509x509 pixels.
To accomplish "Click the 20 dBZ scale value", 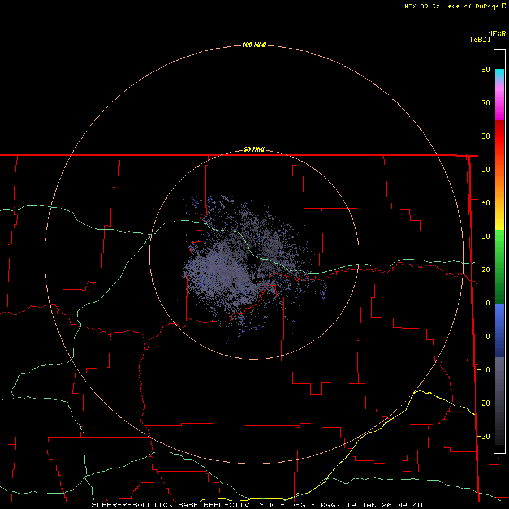I will tap(486, 270).
